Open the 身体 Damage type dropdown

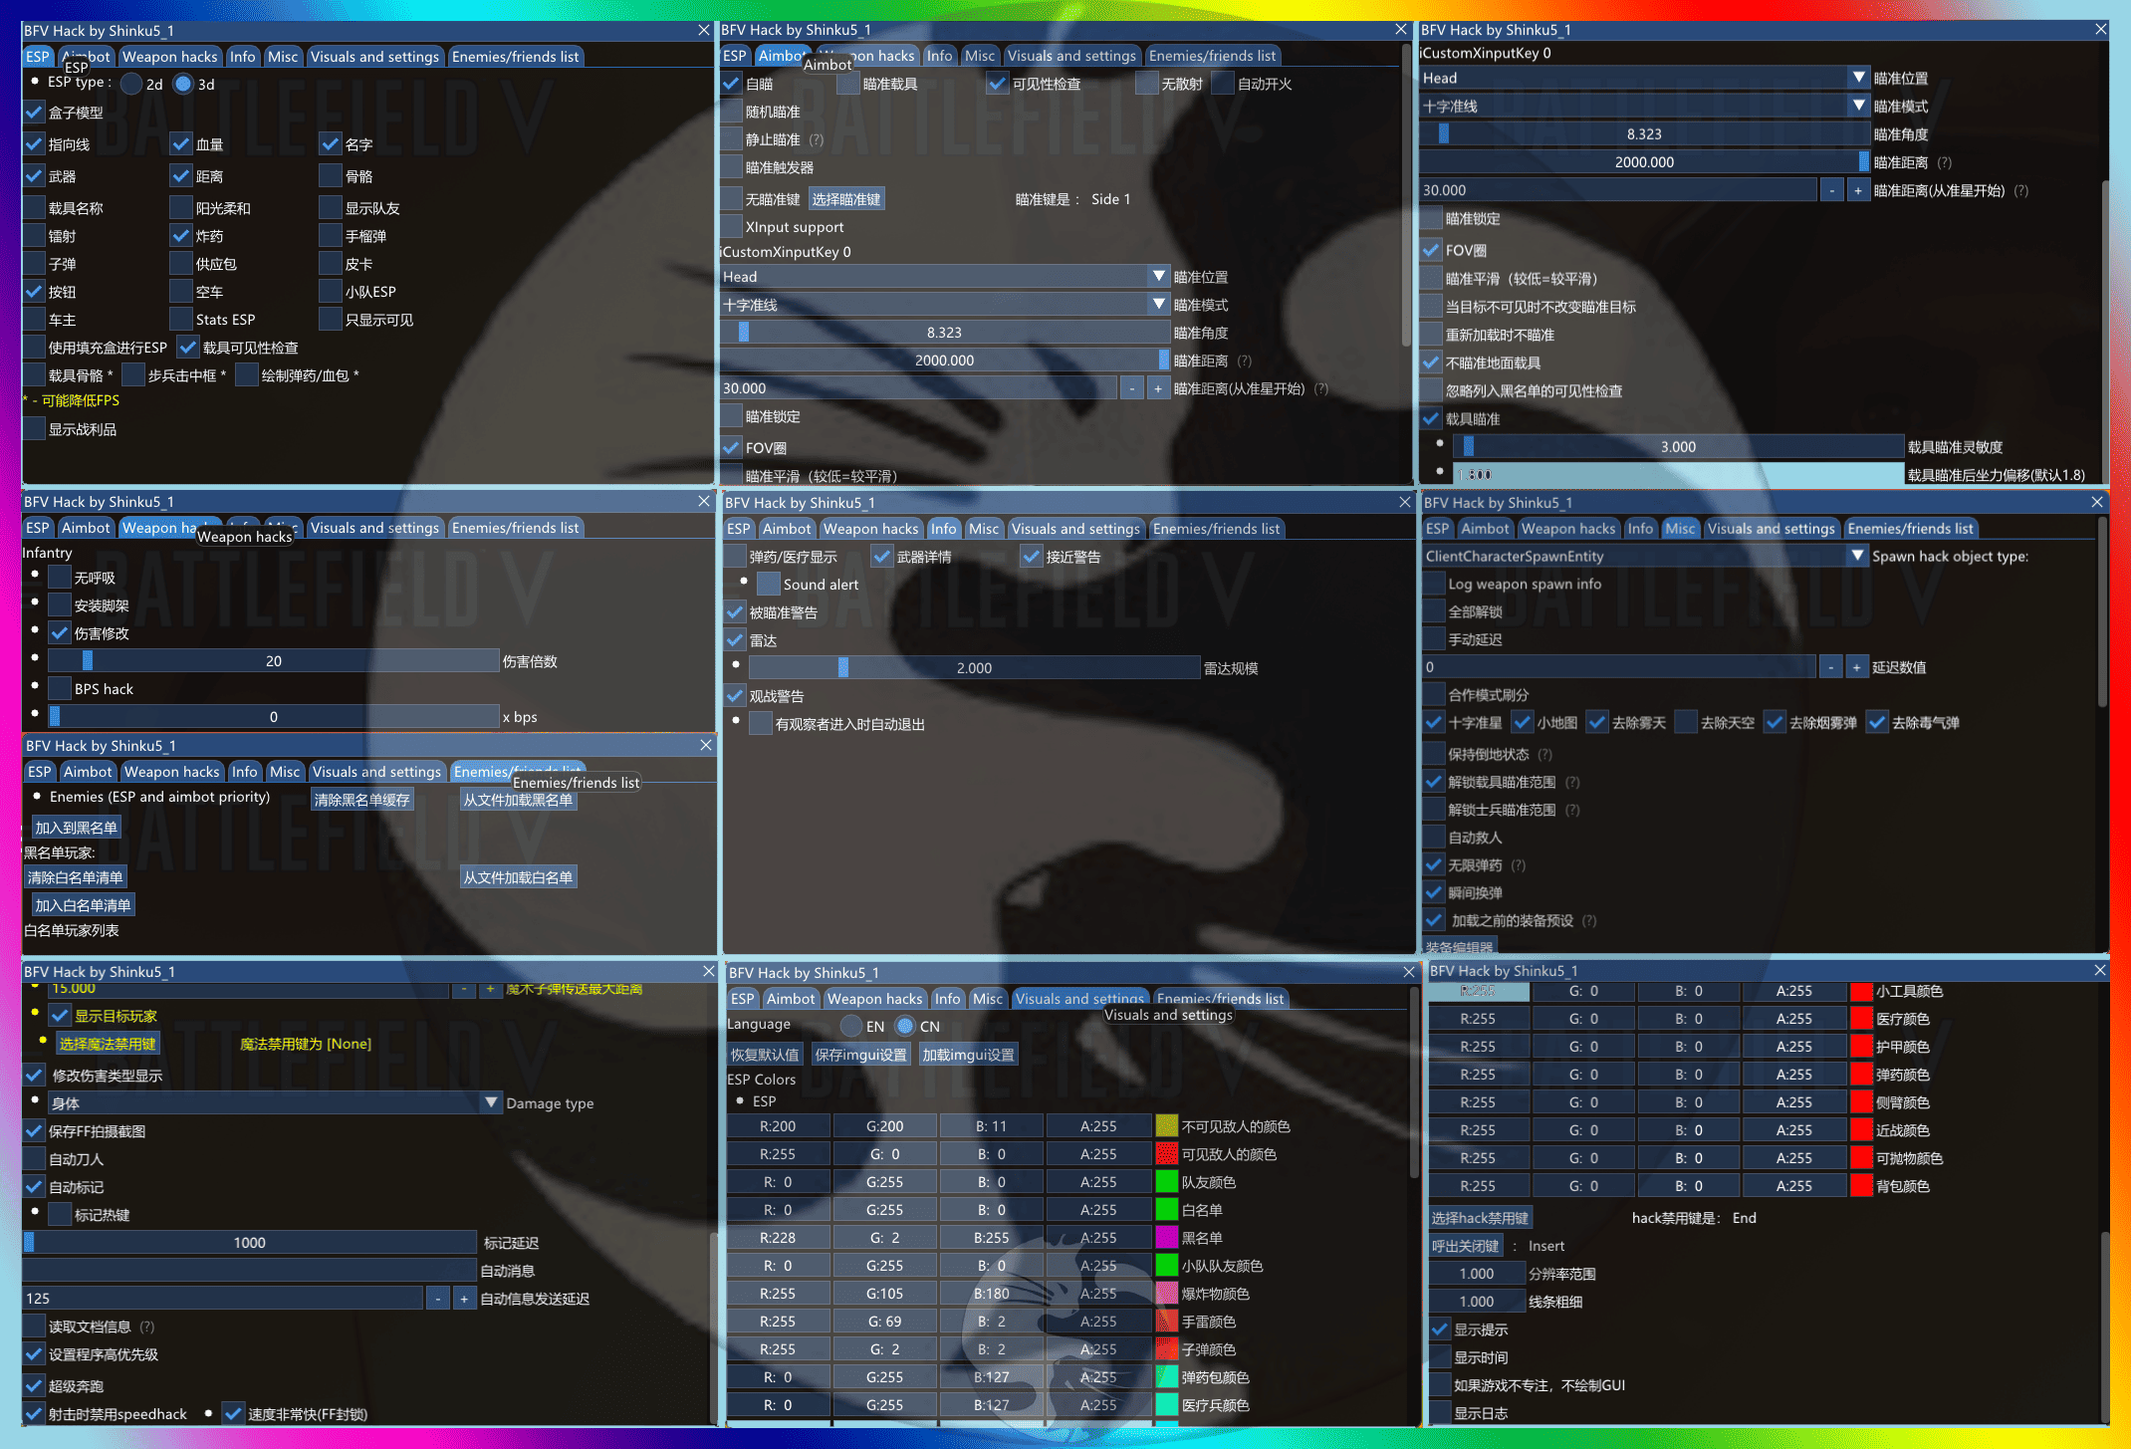pyautogui.click(x=490, y=1102)
